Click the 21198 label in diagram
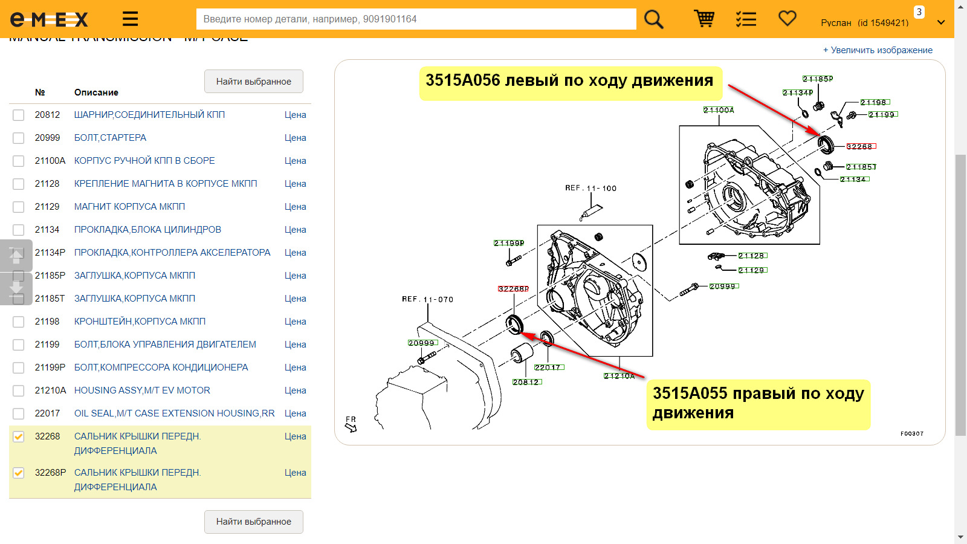 [x=875, y=103]
